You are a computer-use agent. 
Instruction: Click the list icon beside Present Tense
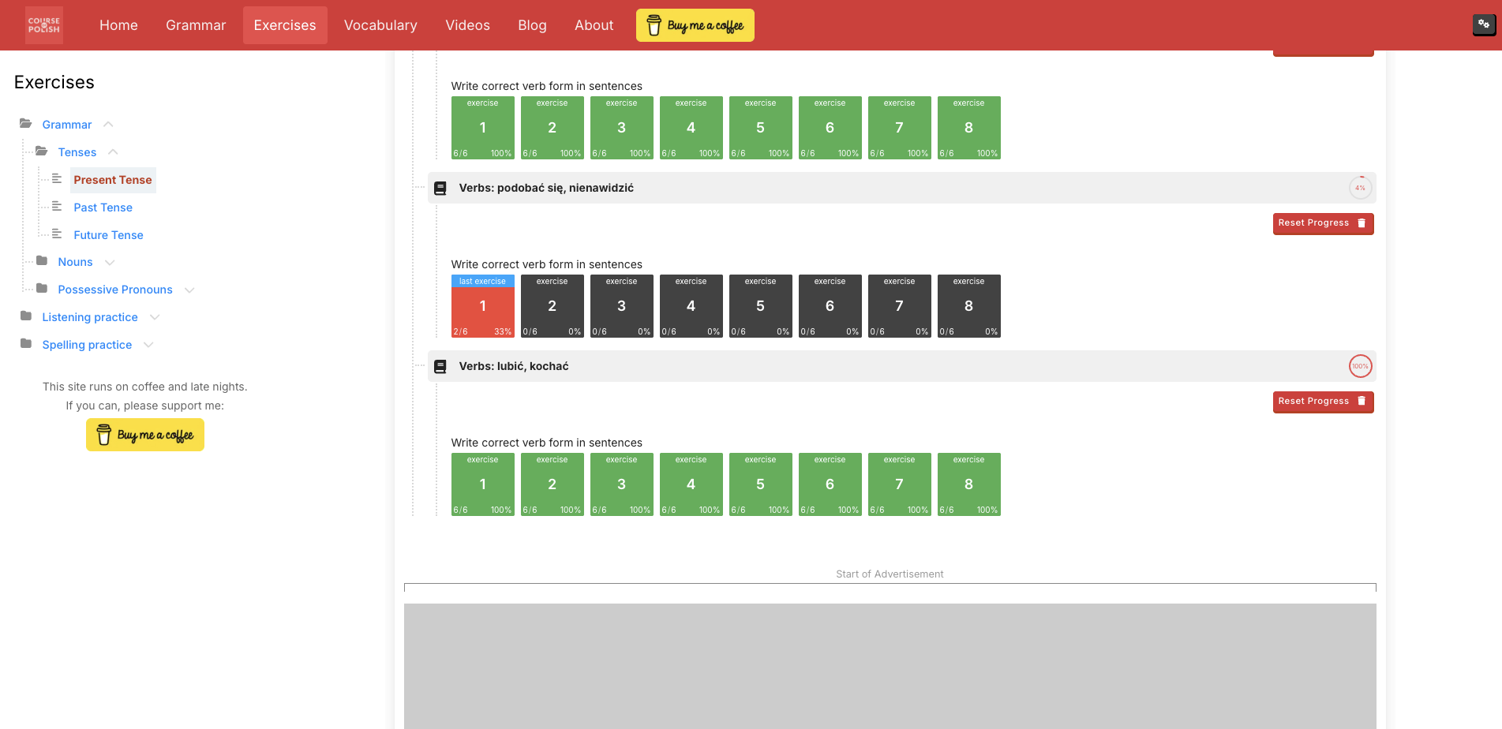(57, 179)
